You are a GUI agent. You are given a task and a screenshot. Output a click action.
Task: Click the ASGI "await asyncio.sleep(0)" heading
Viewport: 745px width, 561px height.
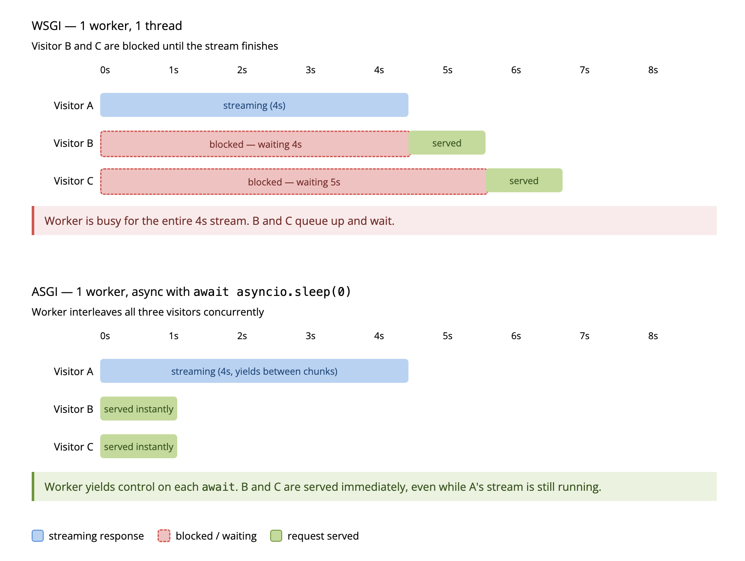click(x=191, y=292)
